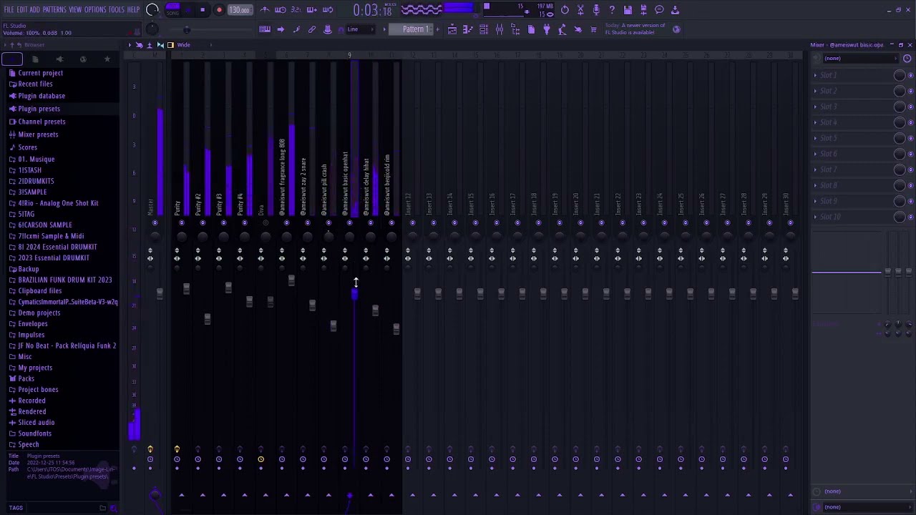Viewport: 916px width, 515px height.
Task: Mute the Purity mixer track
Action: point(182,223)
